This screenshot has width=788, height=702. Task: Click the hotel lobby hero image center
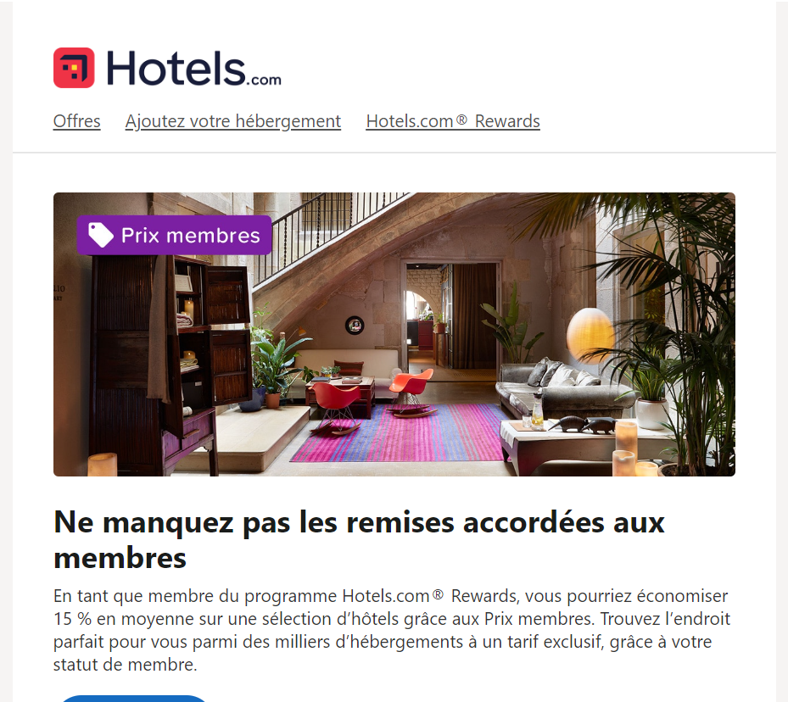coord(394,334)
